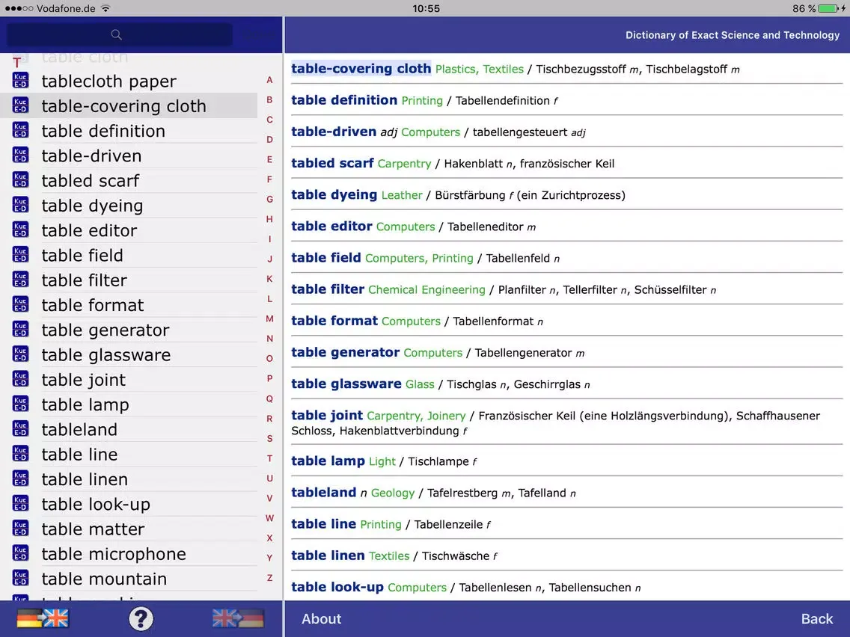The height and width of the screenshot is (637, 850).
Task: Open the About page
Action: pos(322,618)
